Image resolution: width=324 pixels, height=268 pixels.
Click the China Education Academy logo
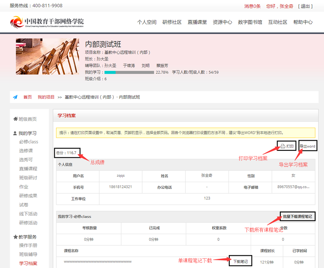[x=47, y=22]
